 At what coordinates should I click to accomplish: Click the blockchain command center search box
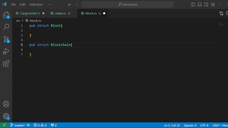point(128,5)
